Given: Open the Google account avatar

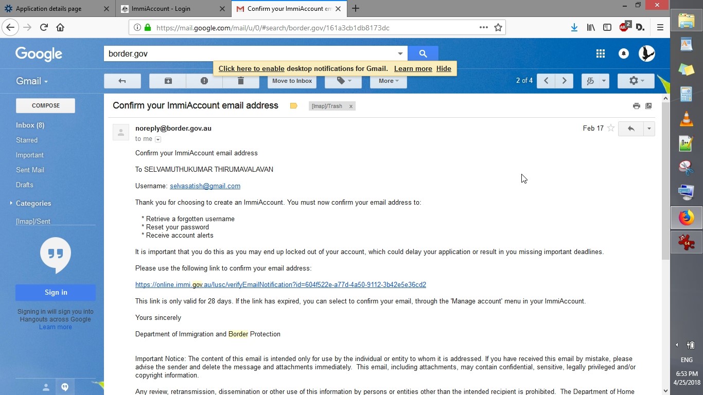Looking at the screenshot, I should click(x=647, y=53).
